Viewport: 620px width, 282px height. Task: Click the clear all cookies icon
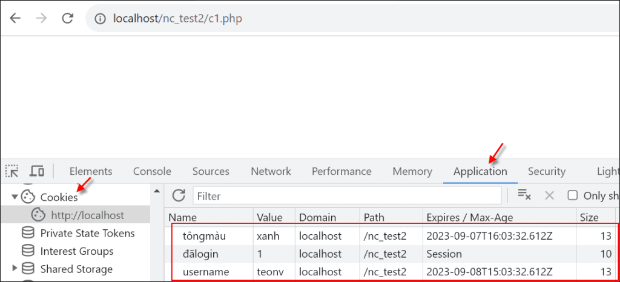coord(524,194)
